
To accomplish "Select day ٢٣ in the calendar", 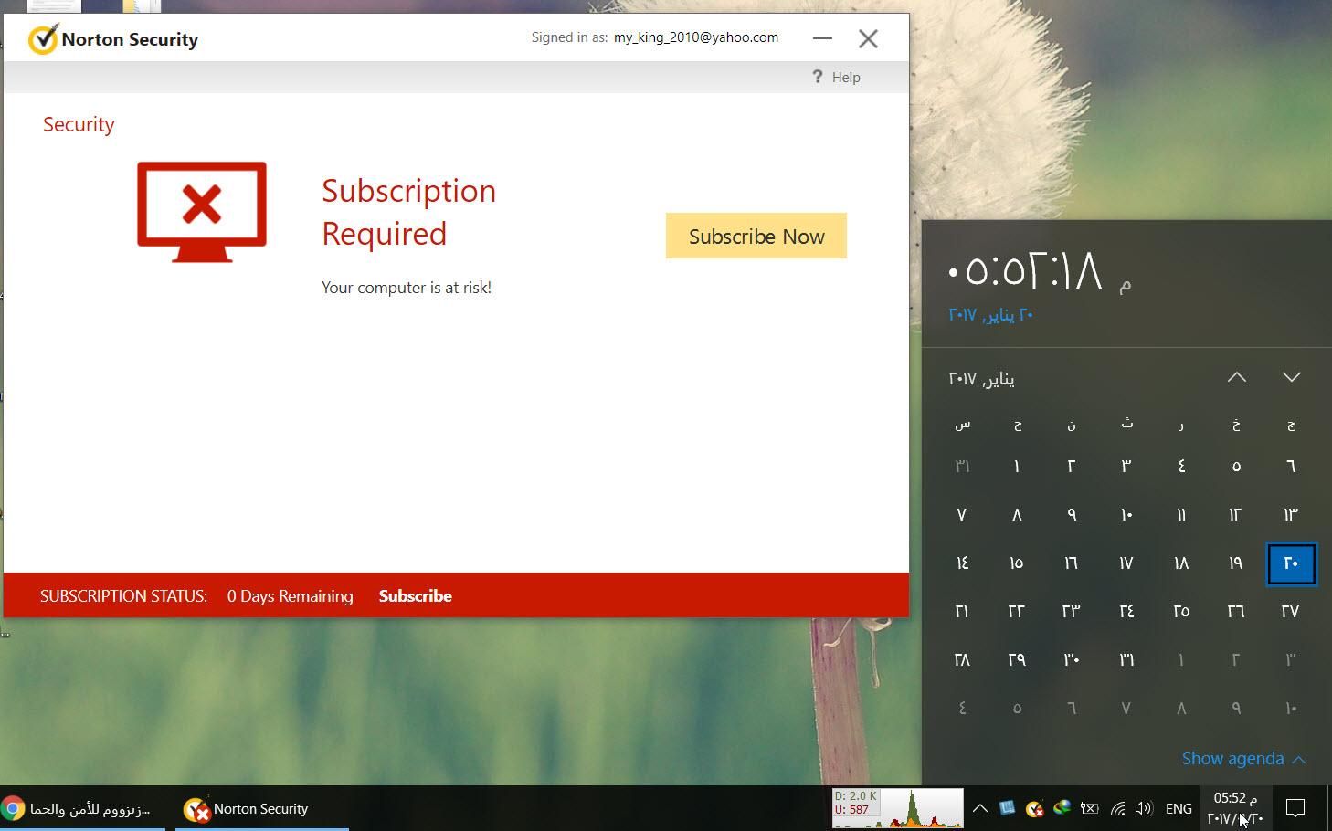I will point(1072,611).
